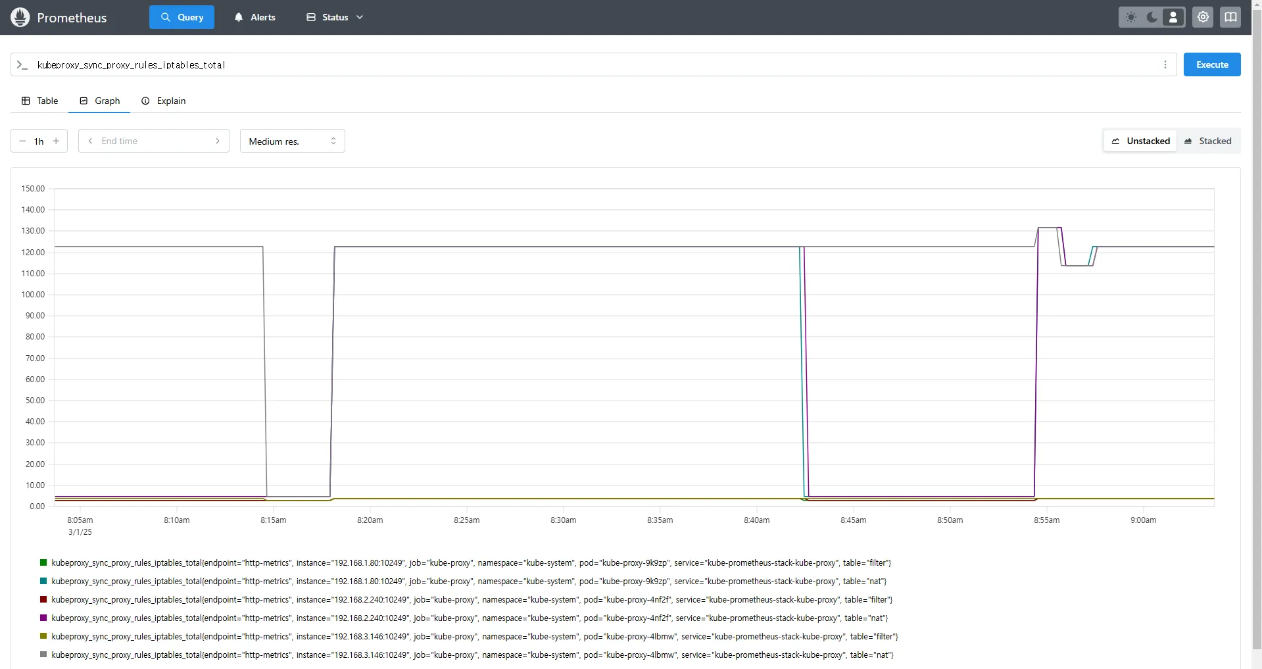Increase the time range with plus
This screenshot has height=669, width=1262.
click(56, 141)
